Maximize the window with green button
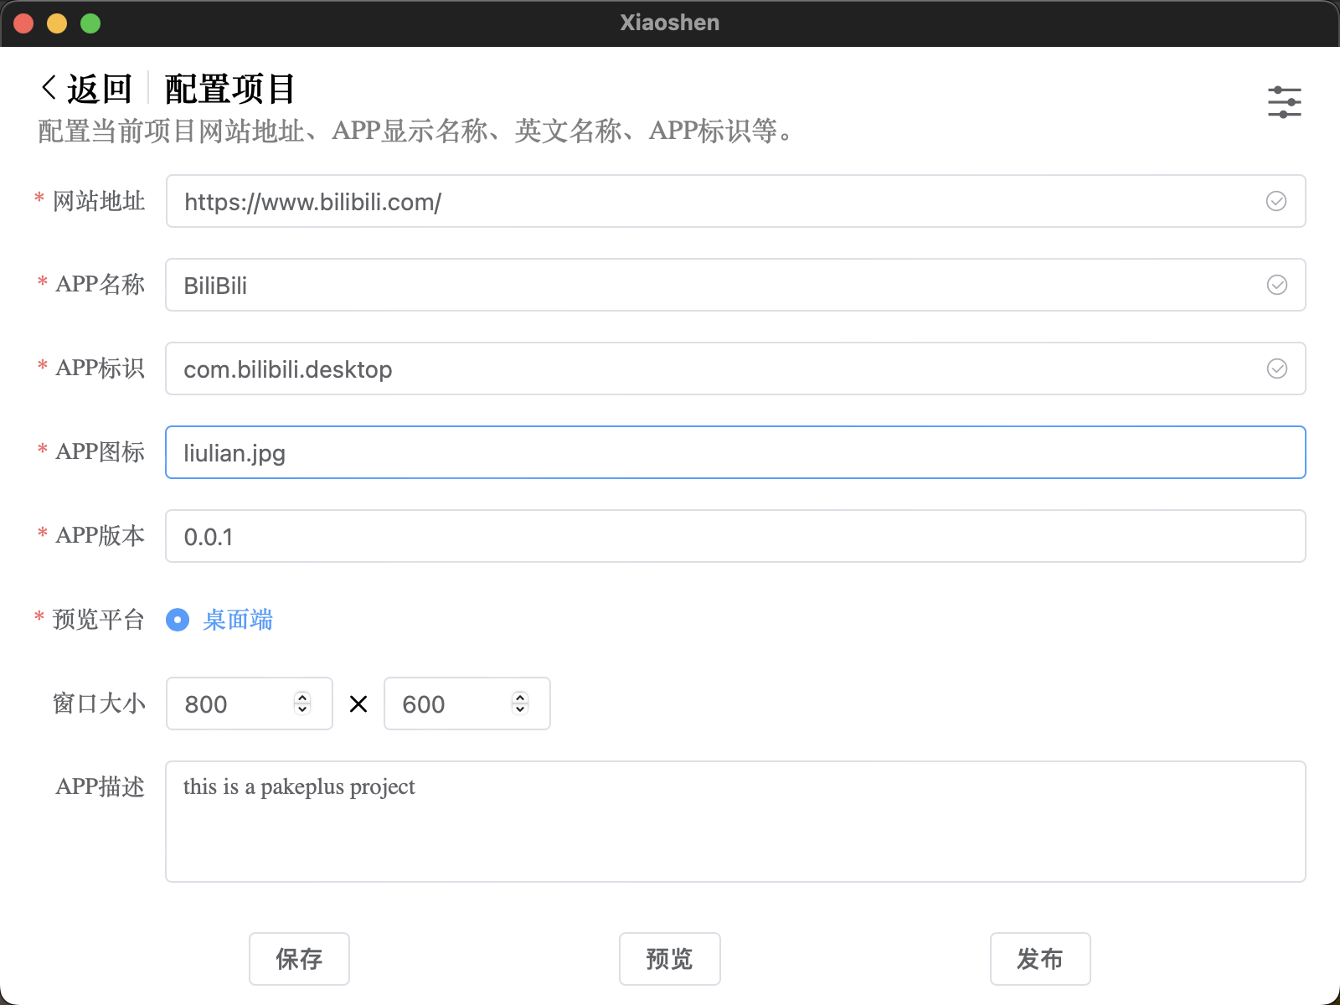This screenshot has height=1005, width=1340. coord(90,23)
